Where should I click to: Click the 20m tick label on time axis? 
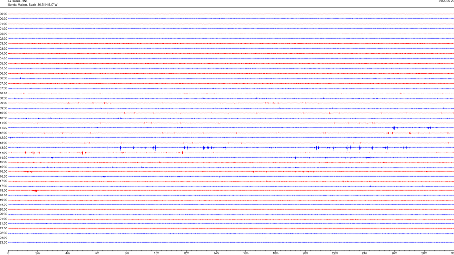point(305,253)
